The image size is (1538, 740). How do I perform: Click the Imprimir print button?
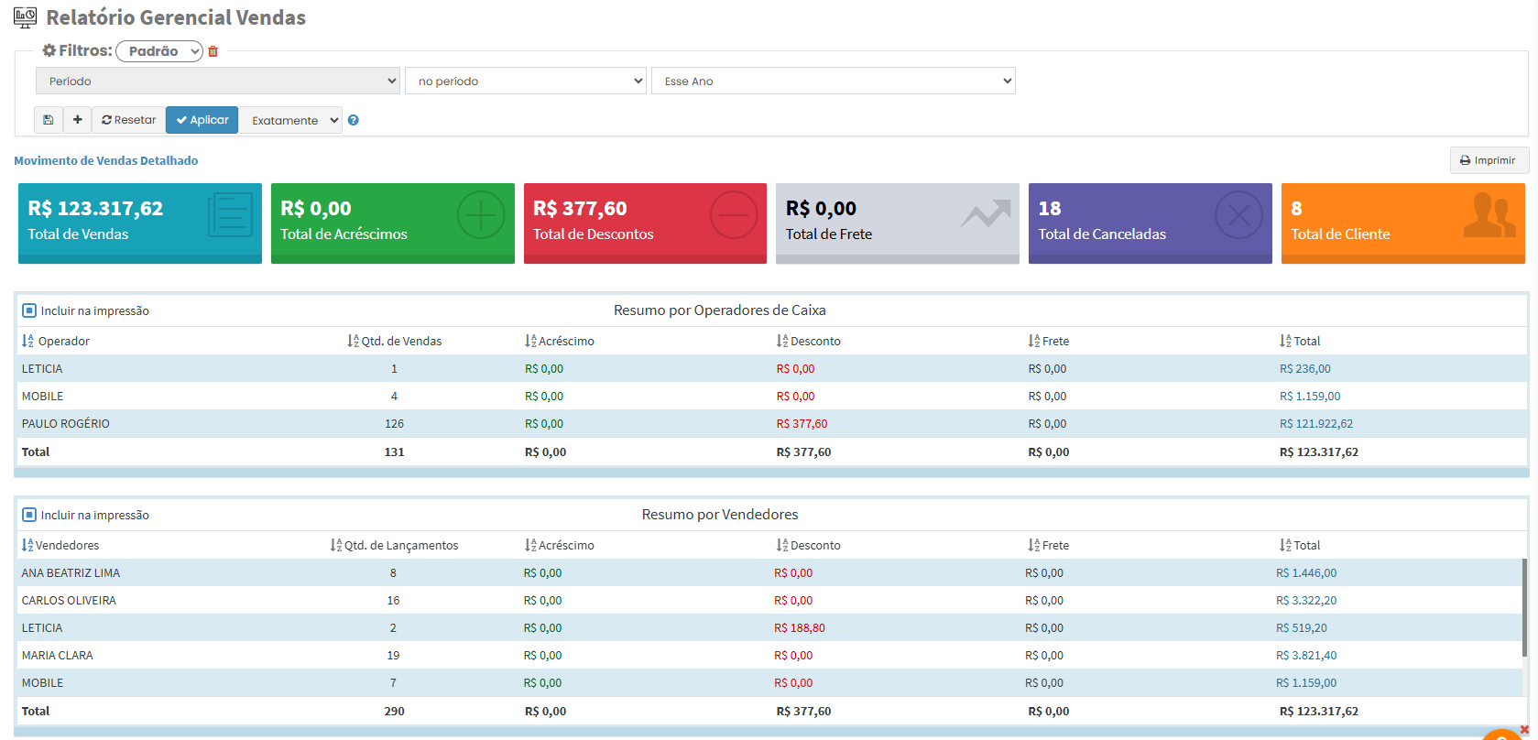[x=1489, y=160]
